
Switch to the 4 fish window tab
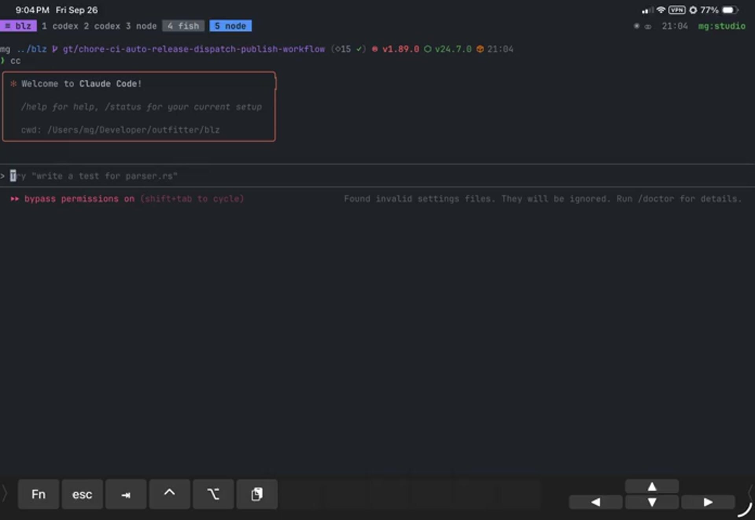point(183,26)
